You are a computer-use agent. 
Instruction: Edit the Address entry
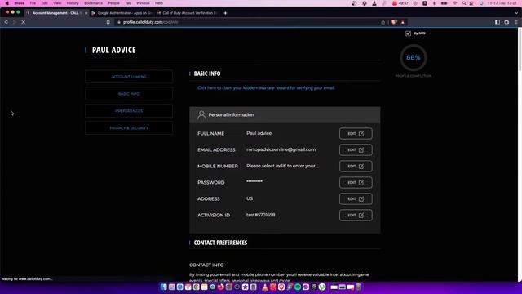356,199
